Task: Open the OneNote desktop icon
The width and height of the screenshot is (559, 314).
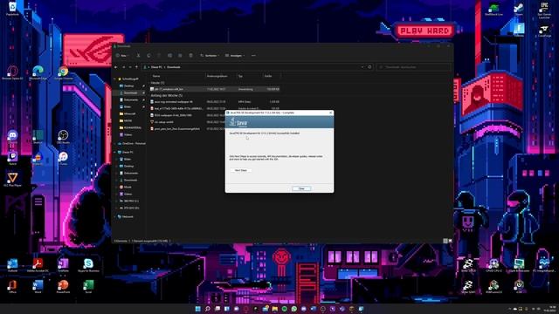Action: [x=63, y=265]
